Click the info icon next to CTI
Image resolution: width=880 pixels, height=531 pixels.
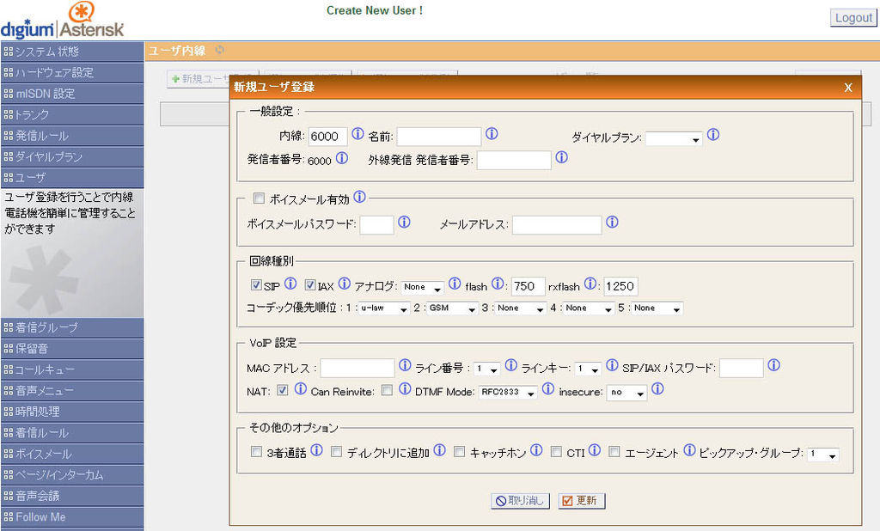[x=594, y=449]
